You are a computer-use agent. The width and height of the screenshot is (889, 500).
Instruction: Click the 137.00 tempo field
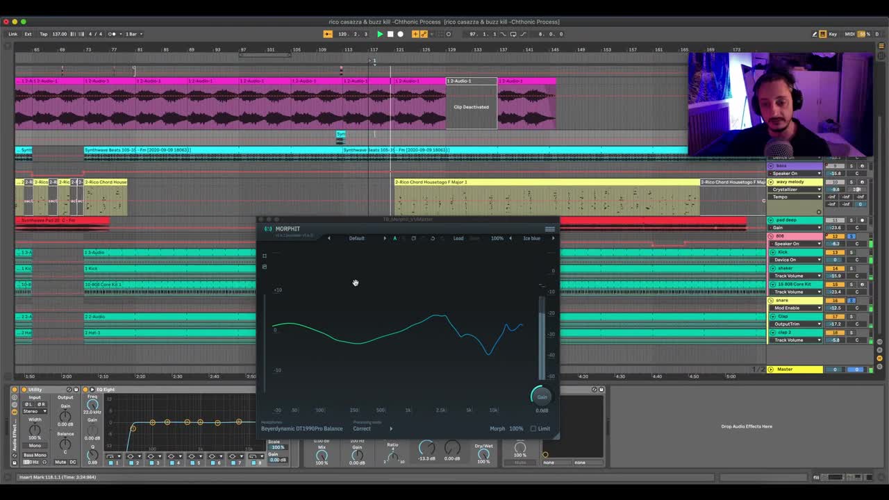[60, 34]
